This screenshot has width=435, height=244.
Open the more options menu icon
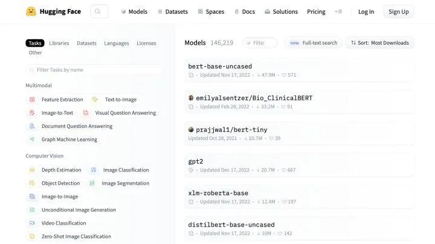338,11
